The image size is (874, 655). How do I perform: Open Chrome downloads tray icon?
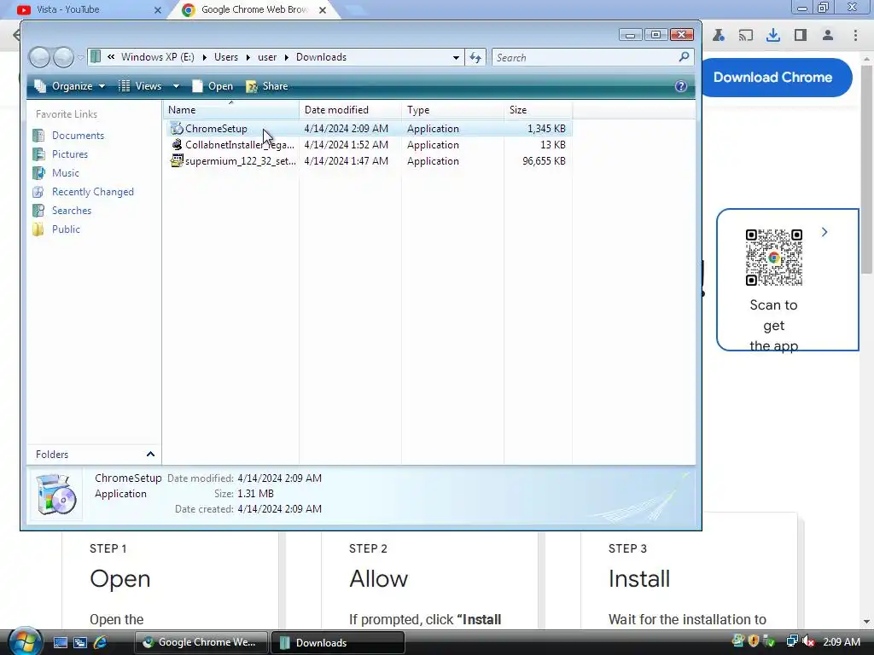772,36
